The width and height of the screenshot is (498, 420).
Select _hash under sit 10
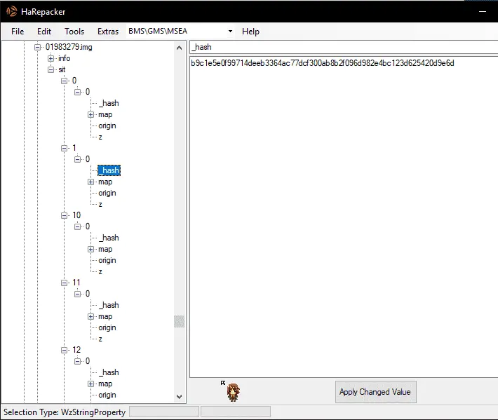(109, 238)
